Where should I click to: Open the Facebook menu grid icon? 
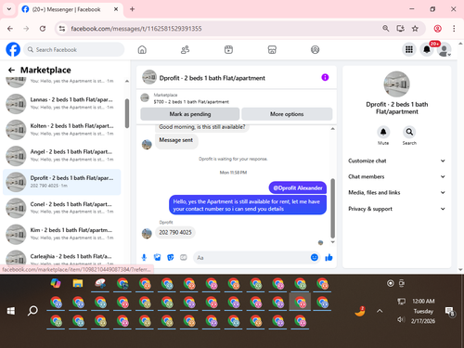(409, 49)
